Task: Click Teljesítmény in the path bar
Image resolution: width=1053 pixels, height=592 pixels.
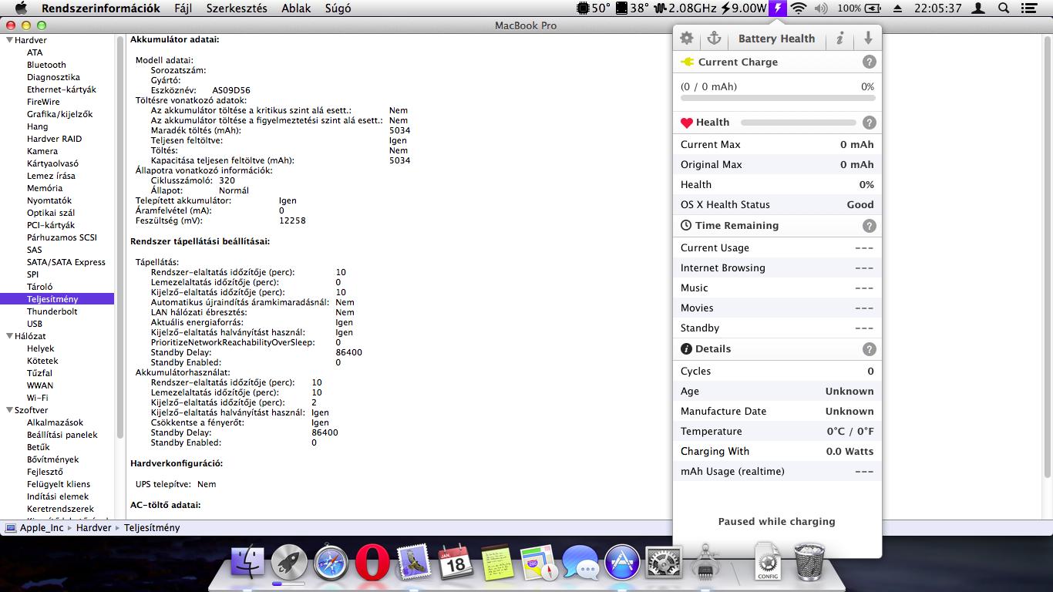Action: coord(152,528)
